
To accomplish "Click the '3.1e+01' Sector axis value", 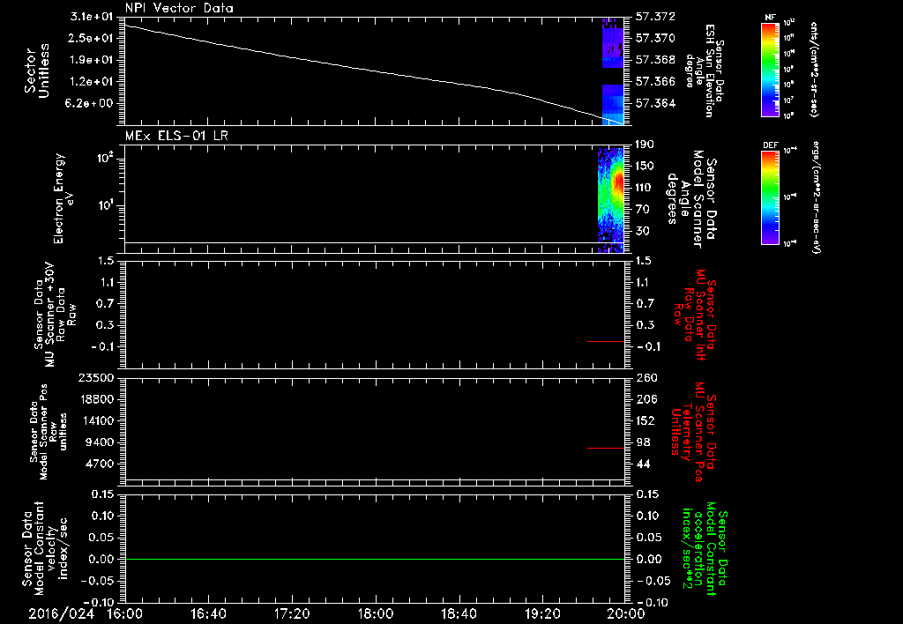I will tap(92, 16).
